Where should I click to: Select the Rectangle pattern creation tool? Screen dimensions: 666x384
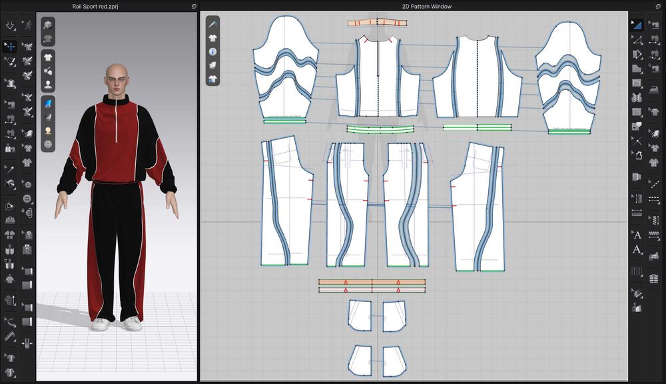tap(637, 83)
